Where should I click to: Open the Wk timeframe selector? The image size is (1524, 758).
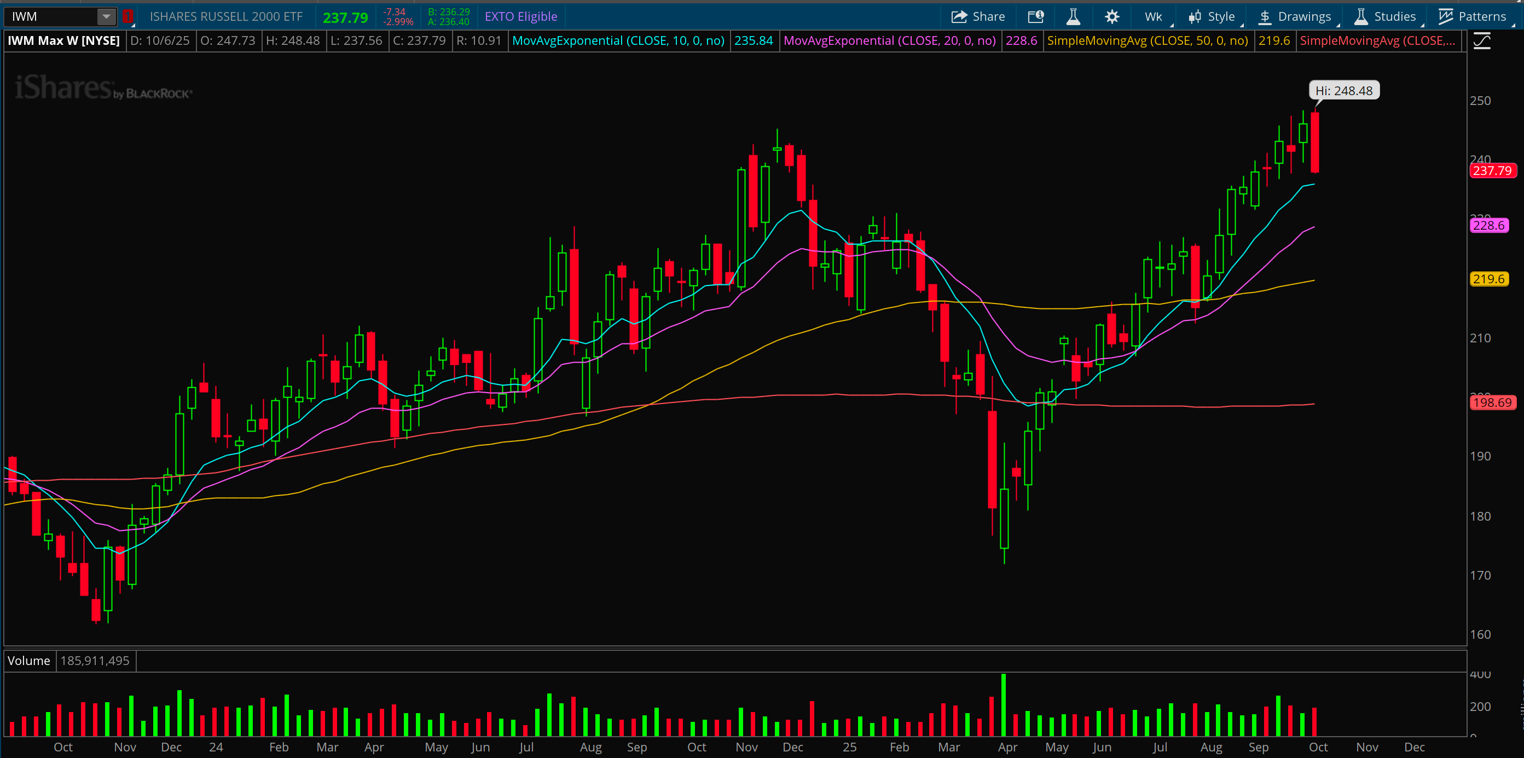point(1153,16)
